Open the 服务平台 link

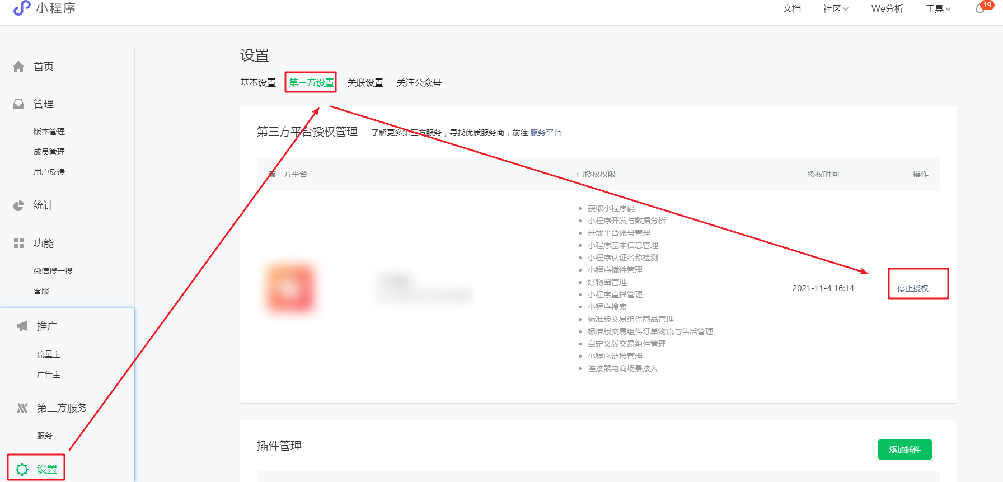point(545,133)
